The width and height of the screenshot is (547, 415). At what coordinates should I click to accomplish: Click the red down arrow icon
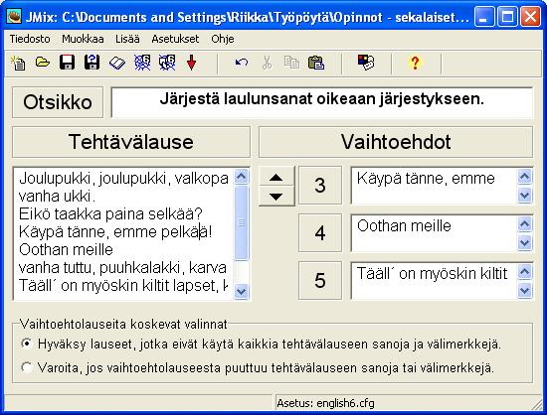pyautogui.click(x=192, y=63)
